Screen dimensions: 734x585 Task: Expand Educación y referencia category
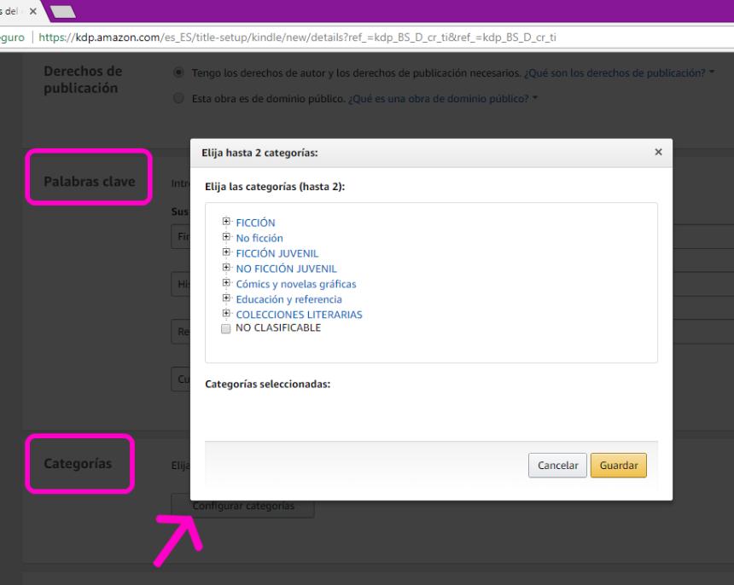click(224, 298)
